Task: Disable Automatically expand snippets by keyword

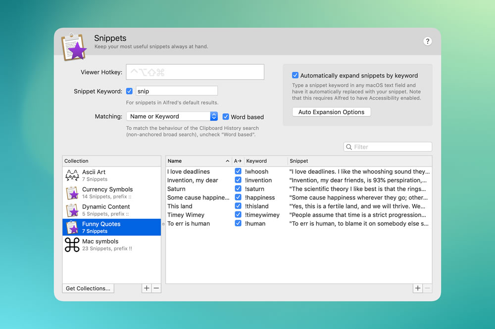Action: (x=295, y=75)
